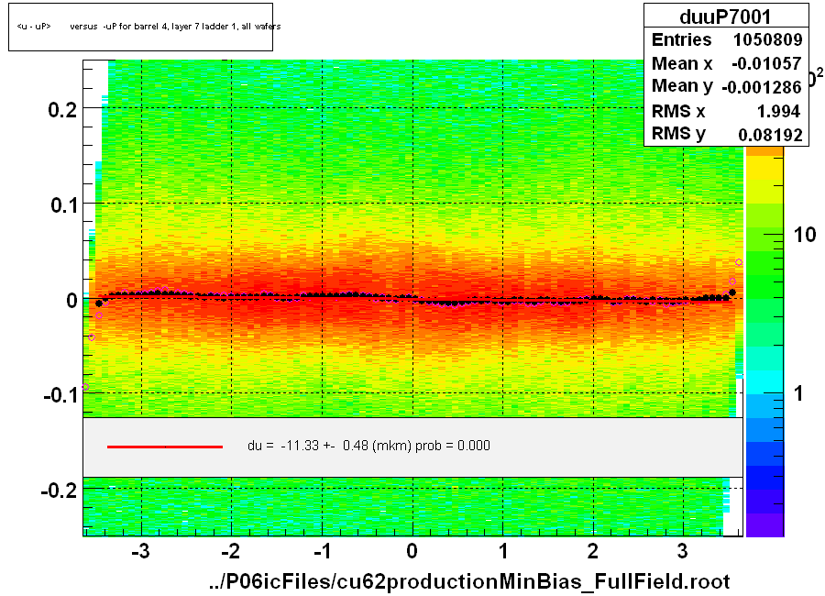Select the 'Mean x -0.01057' row
825x596 pixels.
727,63
